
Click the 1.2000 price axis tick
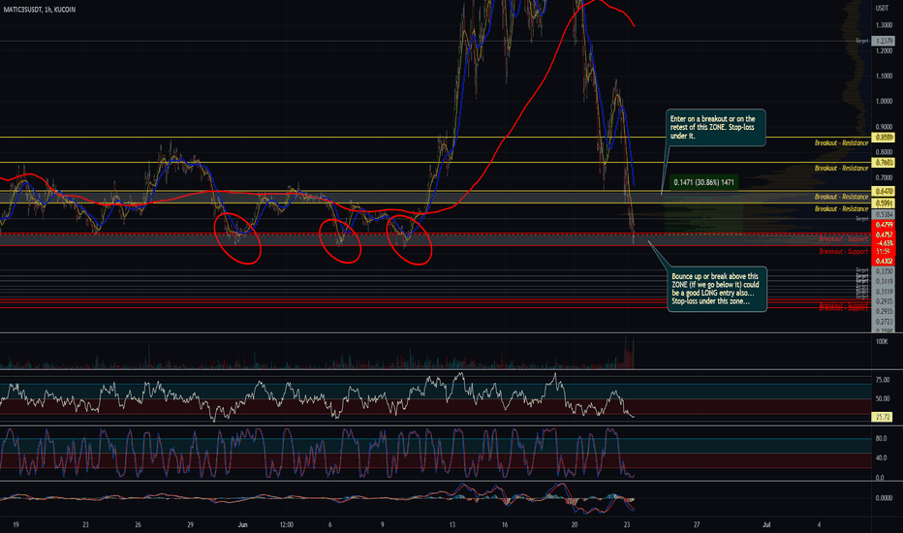[x=884, y=50]
